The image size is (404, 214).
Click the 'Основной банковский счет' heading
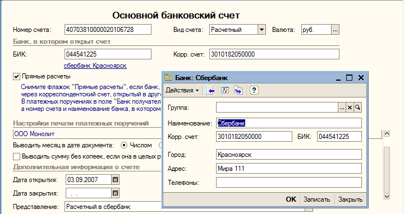[176, 16]
